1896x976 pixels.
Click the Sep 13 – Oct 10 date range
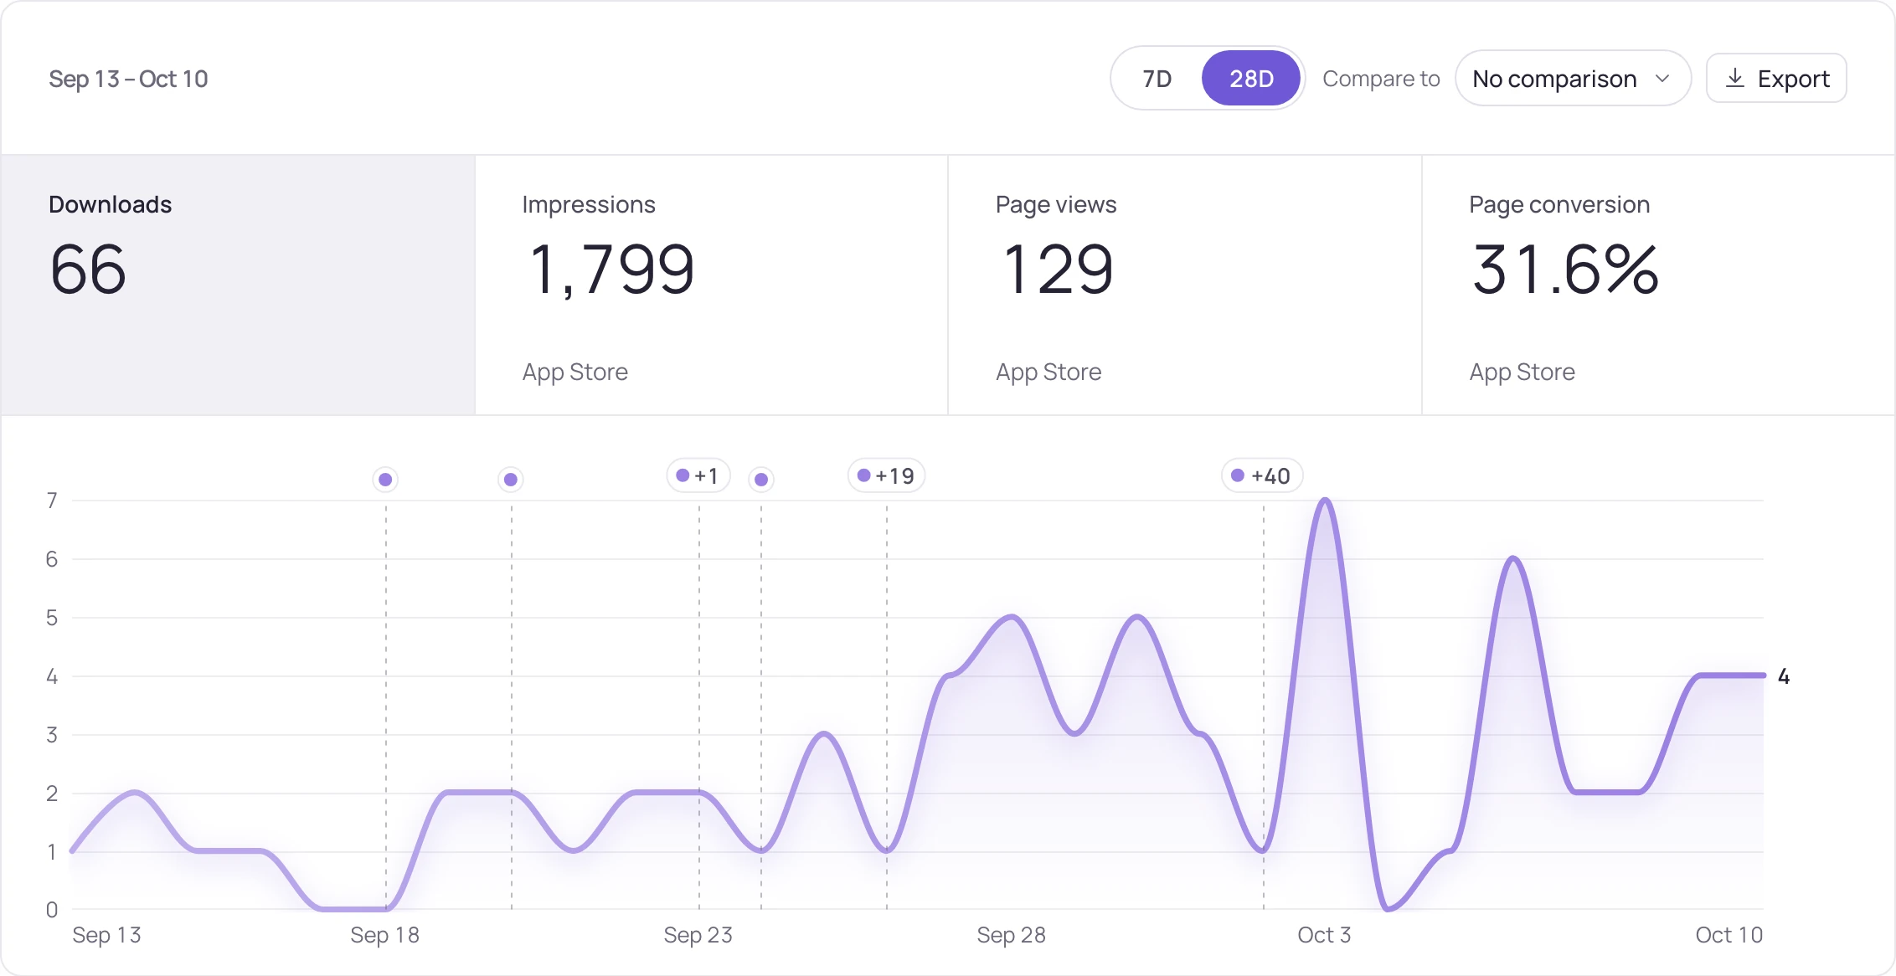click(128, 79)
